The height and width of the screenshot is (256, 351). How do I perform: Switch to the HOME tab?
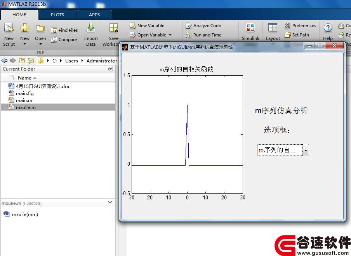(19, 15)
